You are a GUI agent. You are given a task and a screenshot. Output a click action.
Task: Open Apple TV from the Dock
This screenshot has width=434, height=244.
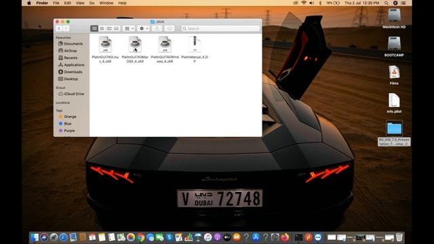[x=227, y=237]
